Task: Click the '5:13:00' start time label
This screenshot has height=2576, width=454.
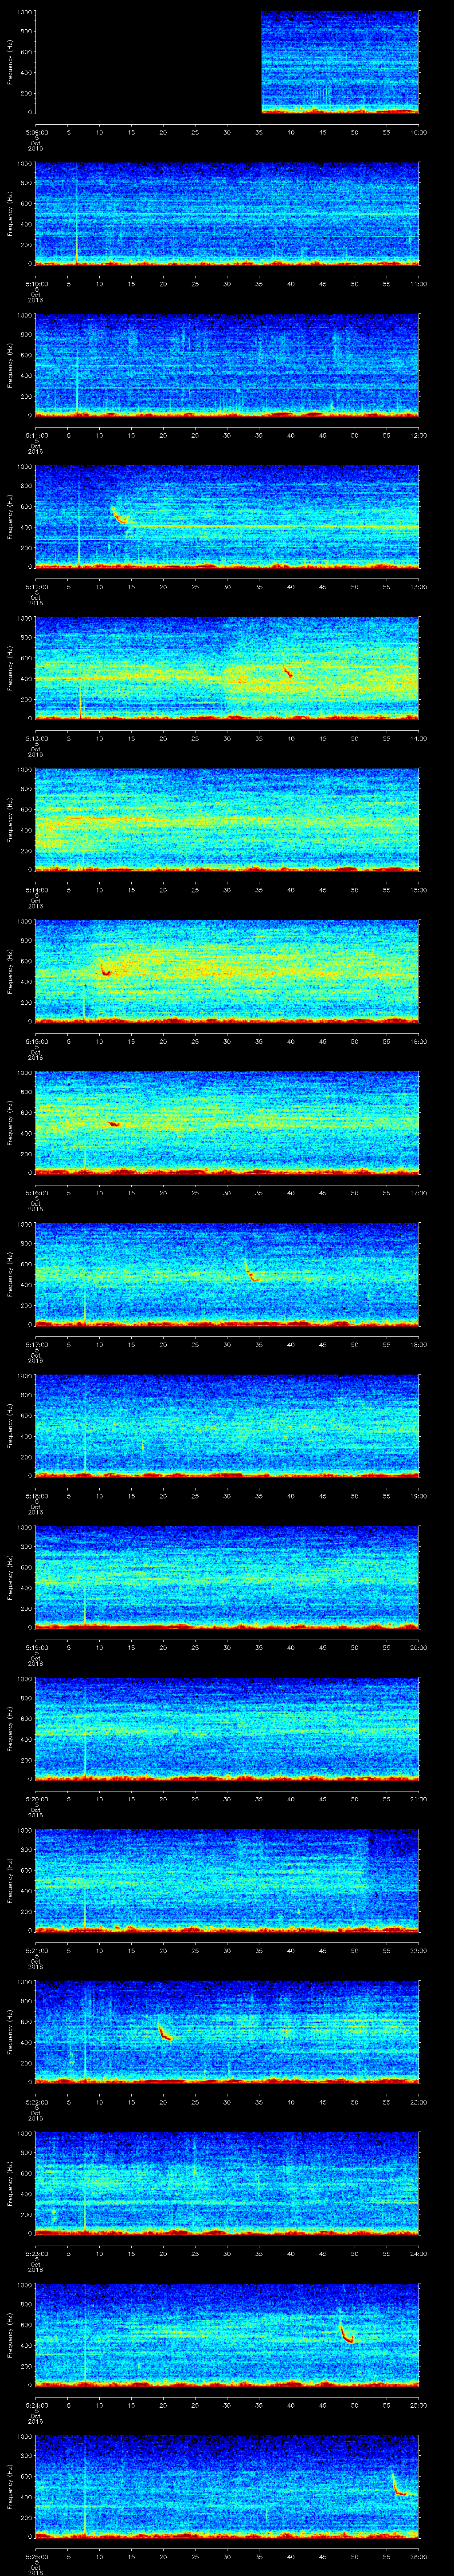Action: pos(36,738)
